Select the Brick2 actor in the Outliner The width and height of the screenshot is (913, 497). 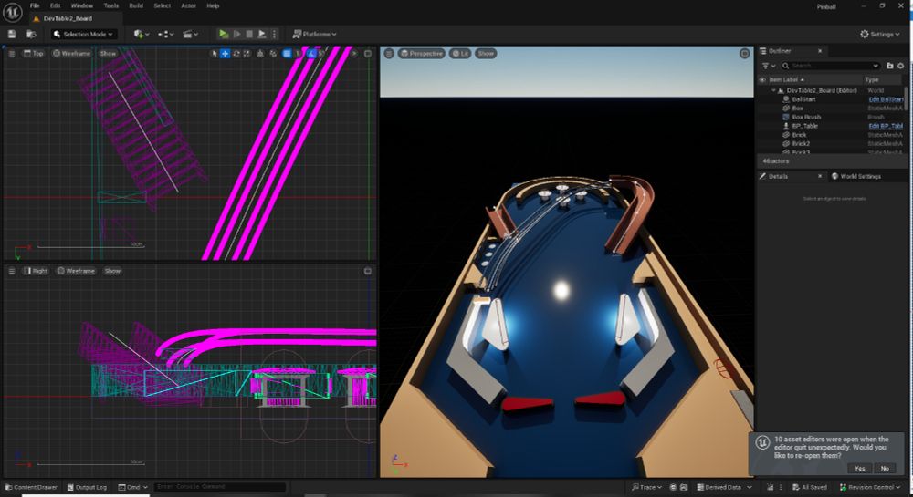pyautogui.click(x=801, y=143)
